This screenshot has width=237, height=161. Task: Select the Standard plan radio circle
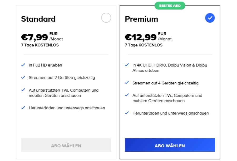[x=106, y=18]
